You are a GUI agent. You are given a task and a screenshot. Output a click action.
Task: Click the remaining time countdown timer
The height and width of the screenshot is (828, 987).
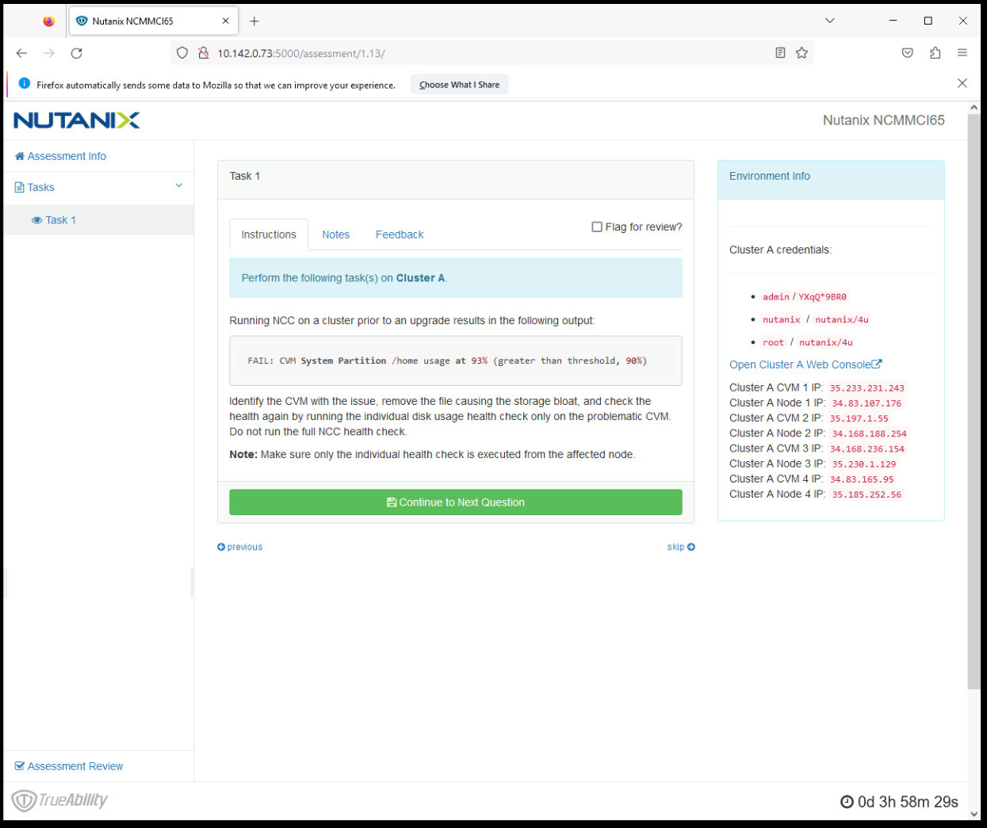pyautogui.click(x=899, y=802)
